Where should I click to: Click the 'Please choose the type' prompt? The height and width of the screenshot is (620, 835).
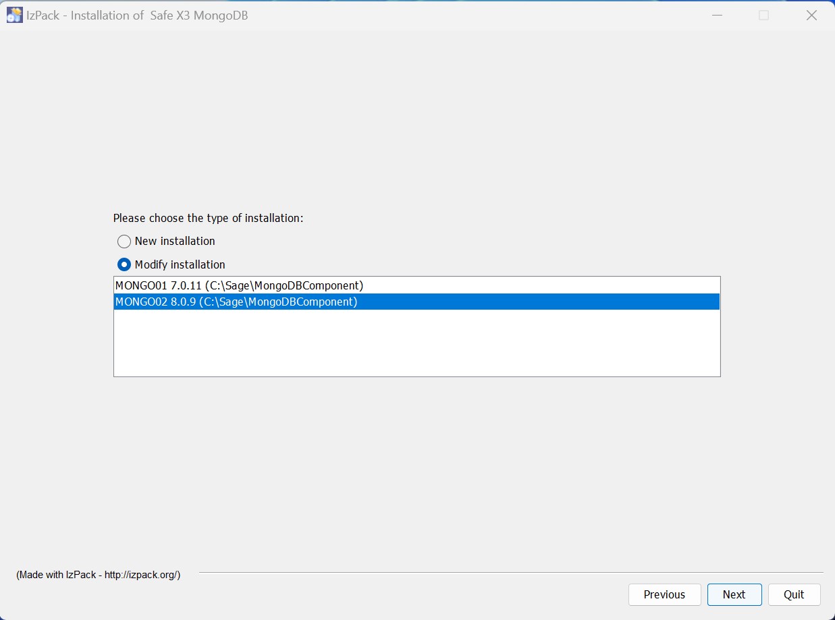click(208, 219)
